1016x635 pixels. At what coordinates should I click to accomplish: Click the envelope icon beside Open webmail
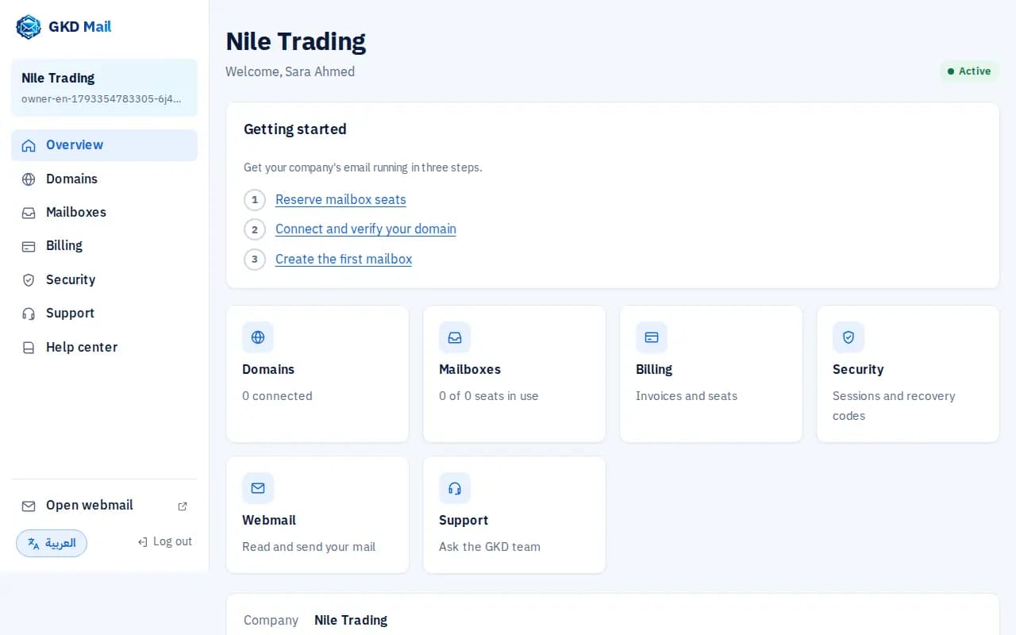click(x=29, y=506)
